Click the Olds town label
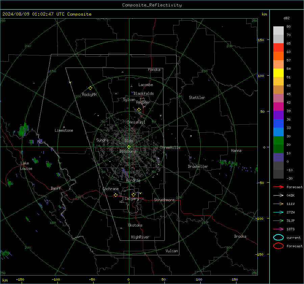The height and width of the screenshot is (284, 304). (129, 141)
